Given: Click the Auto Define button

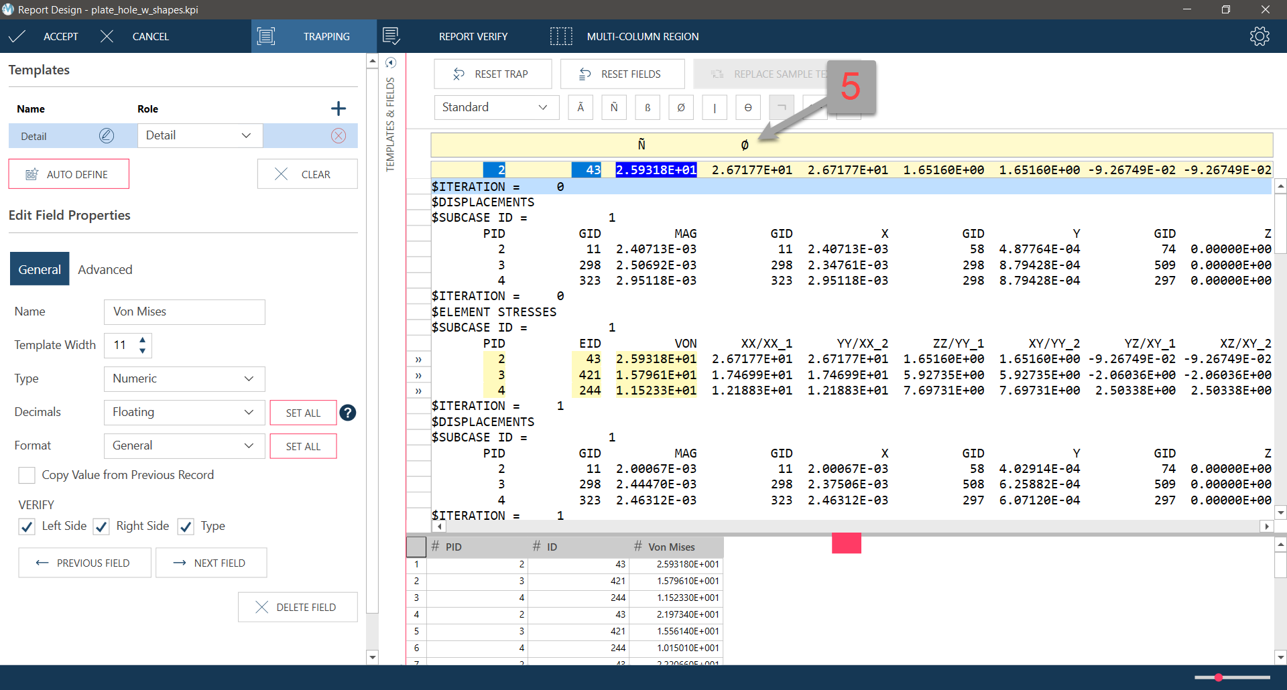Looking at the screenshot, I should [x=68, y=174].
